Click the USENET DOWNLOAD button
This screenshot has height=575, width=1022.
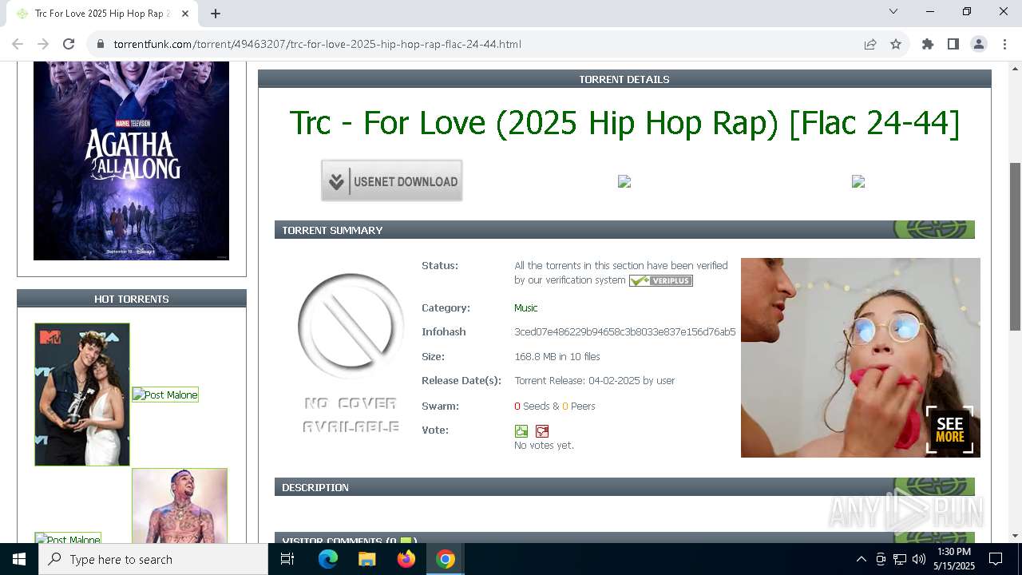coord(392,180)
